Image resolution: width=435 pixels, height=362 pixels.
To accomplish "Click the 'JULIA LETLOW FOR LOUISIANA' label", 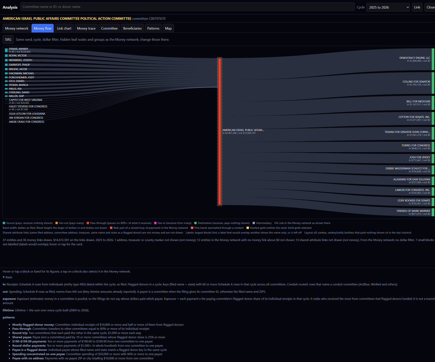I will pyautogui.click(x=27, y=114).
